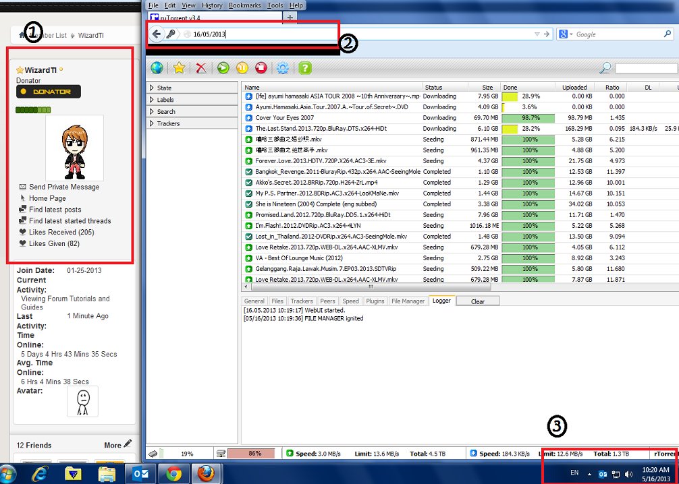Image resolution: width=679 pixels, height=484 pixels.
Task: Open Likes Received (205) link
Action: coord(61,232)
